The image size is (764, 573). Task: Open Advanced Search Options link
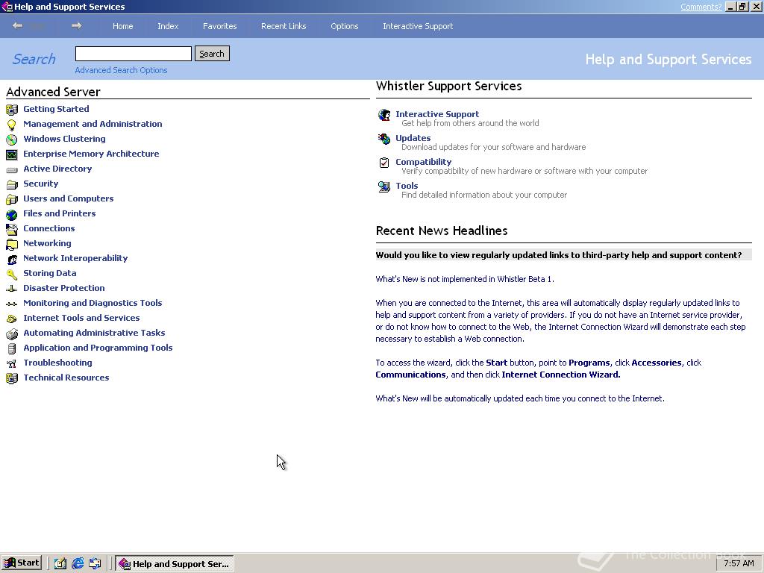(x=121, y=70)
